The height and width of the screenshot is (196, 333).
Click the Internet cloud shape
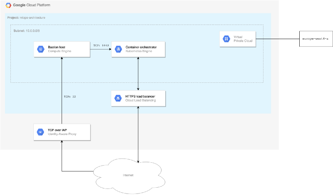pyautogui.click(x=129, y=176)
